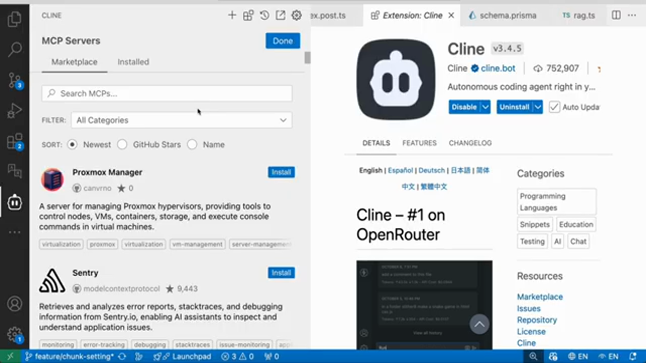Click the MCP panel vertical scrollbar thumb
Viewport: 646px width, 363px height.
307,57
